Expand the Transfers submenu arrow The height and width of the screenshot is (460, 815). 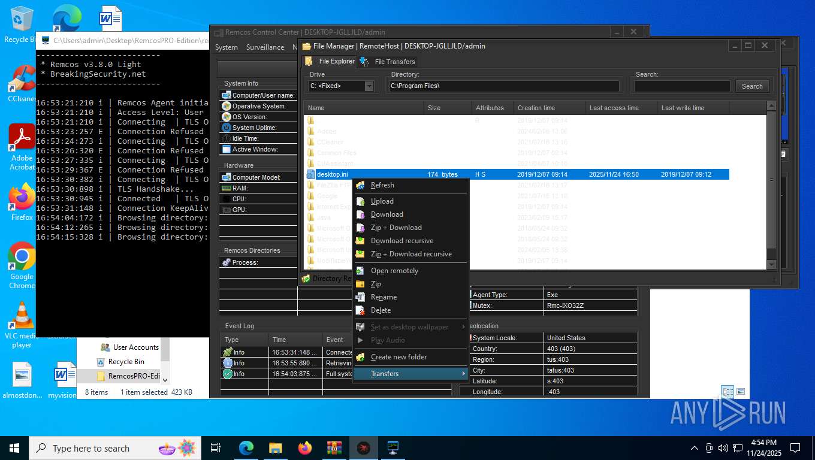coord(463,374)
